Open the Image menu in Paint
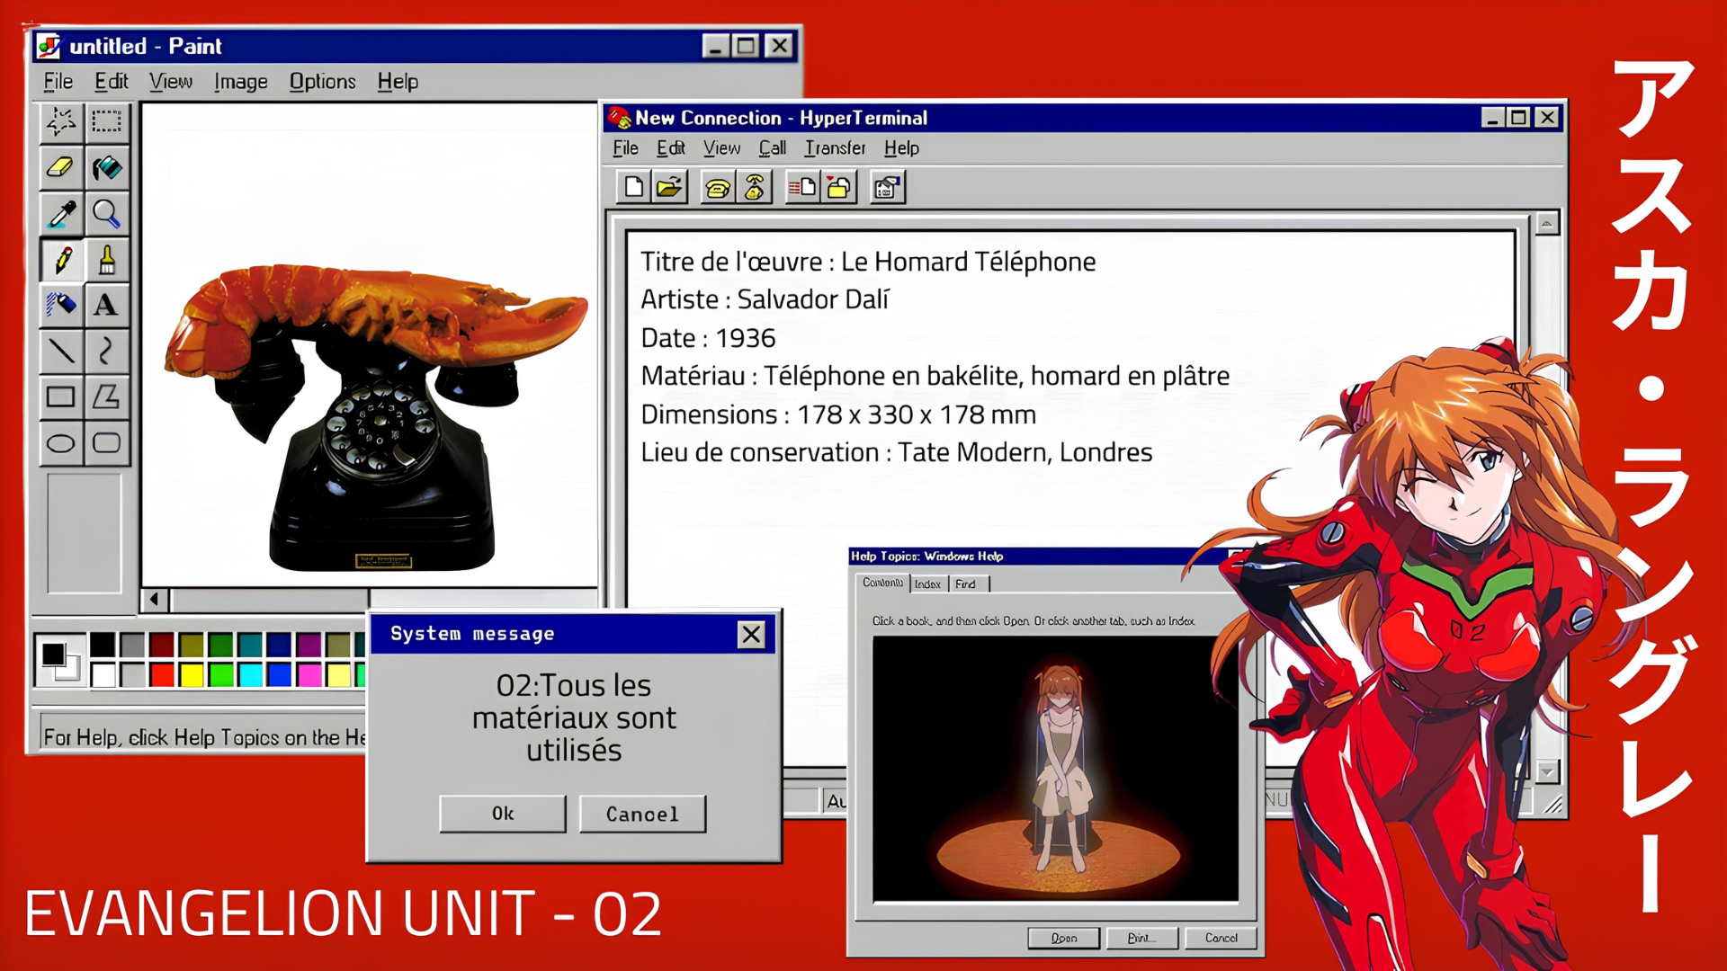Image resolution: width=1727 pixels, height=971 pixels. 241,82
